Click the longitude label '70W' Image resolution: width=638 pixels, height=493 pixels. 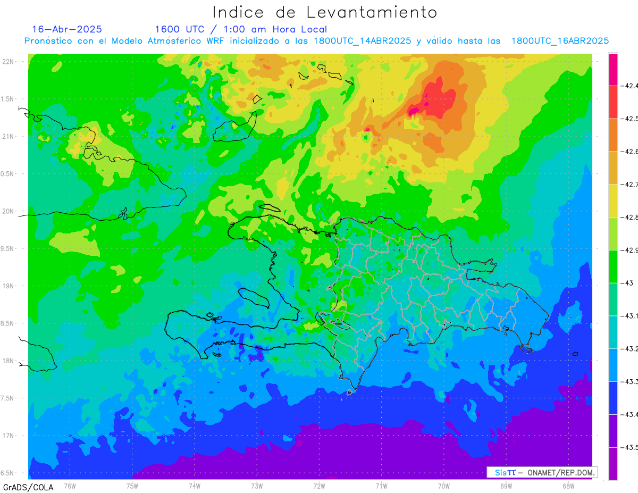point(444,486)
